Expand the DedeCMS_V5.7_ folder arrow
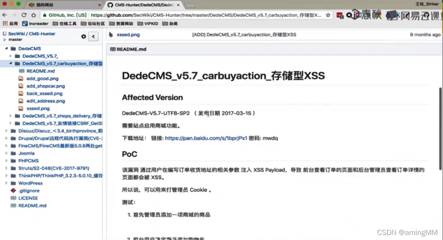The height and width of the screenshot is (240, 443). click(x=10, y=56)
